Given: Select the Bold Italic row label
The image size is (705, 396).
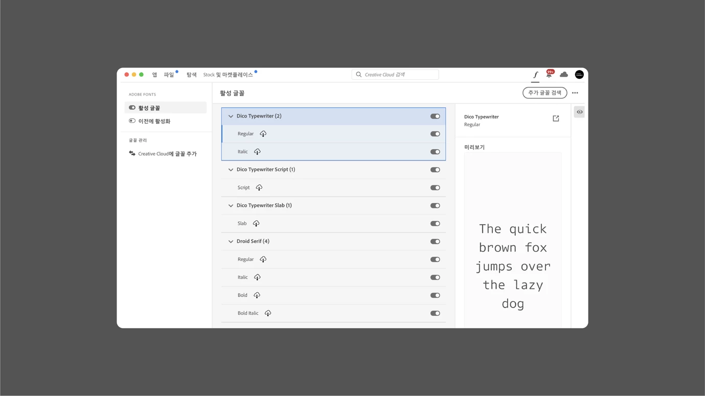Looking at the screenshot, I should click(248, 313).
